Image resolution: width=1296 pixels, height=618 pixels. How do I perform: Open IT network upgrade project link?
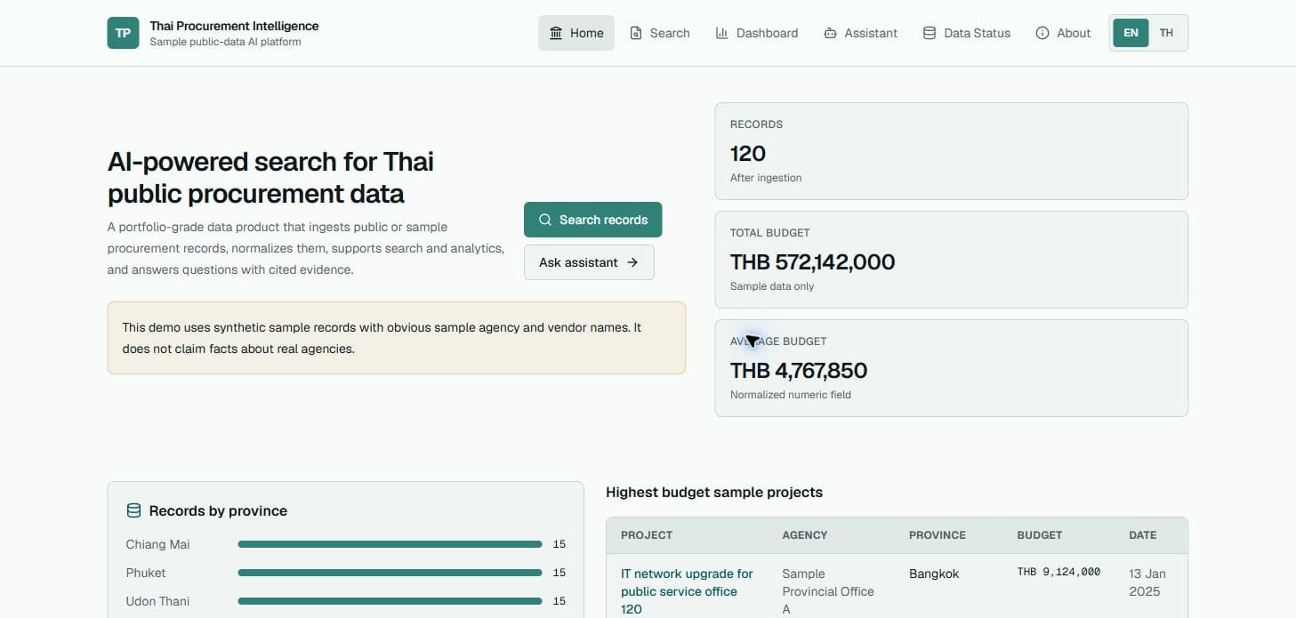[x=687, y=591]
